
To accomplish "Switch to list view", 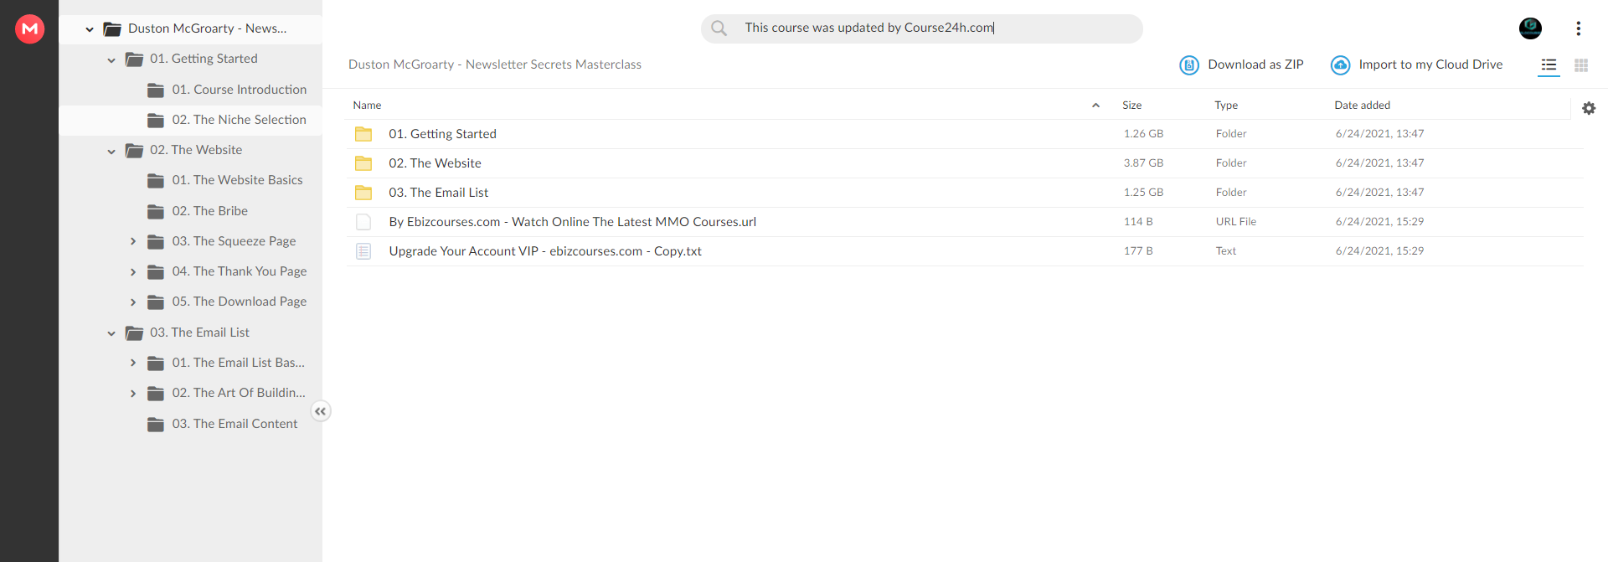I will coord(1549,64).
